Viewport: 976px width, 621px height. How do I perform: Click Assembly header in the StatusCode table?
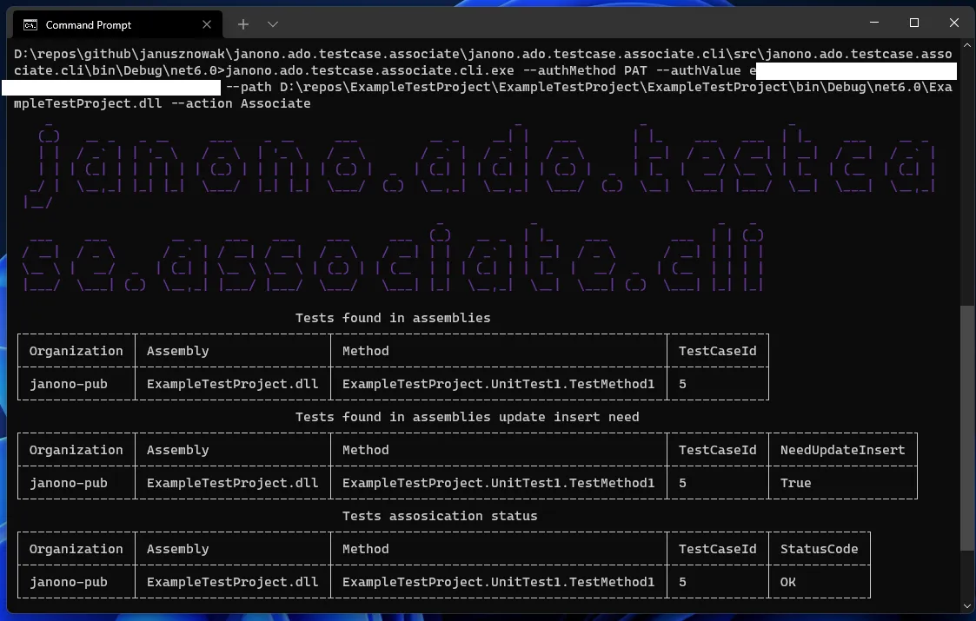(177, 549)
